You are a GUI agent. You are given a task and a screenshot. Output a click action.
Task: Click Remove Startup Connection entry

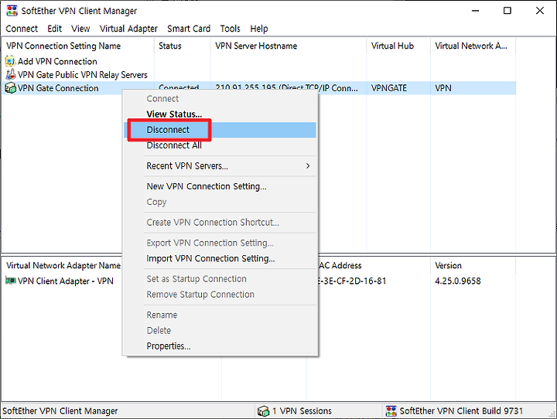point(220,295)
